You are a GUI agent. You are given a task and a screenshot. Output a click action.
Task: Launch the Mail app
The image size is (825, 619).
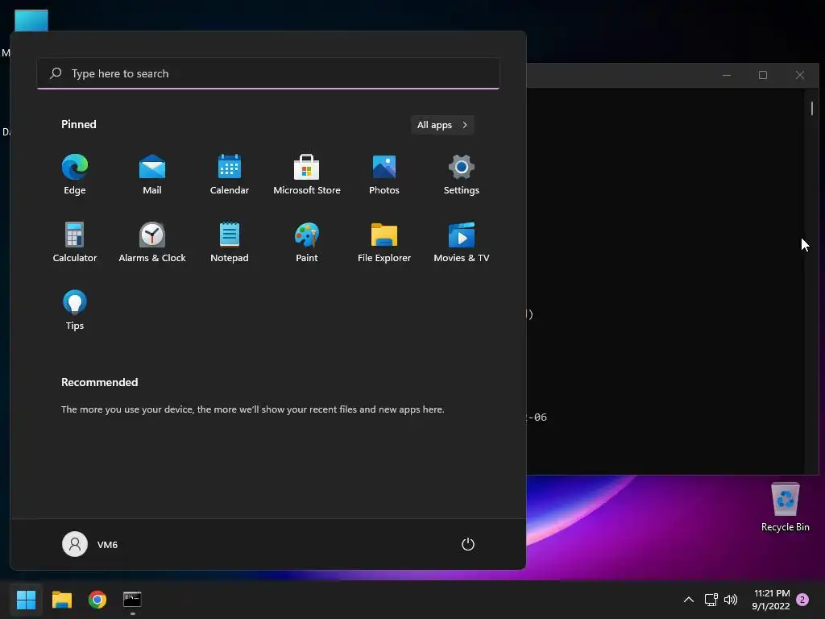[152, 175]
